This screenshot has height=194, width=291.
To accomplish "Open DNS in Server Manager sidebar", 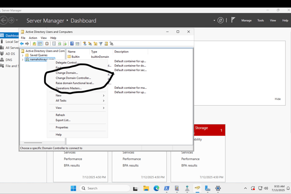I will point(9,60).
